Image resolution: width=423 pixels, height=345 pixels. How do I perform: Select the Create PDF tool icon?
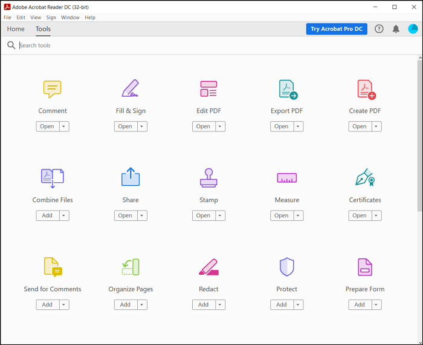click(x=366, y=90)
